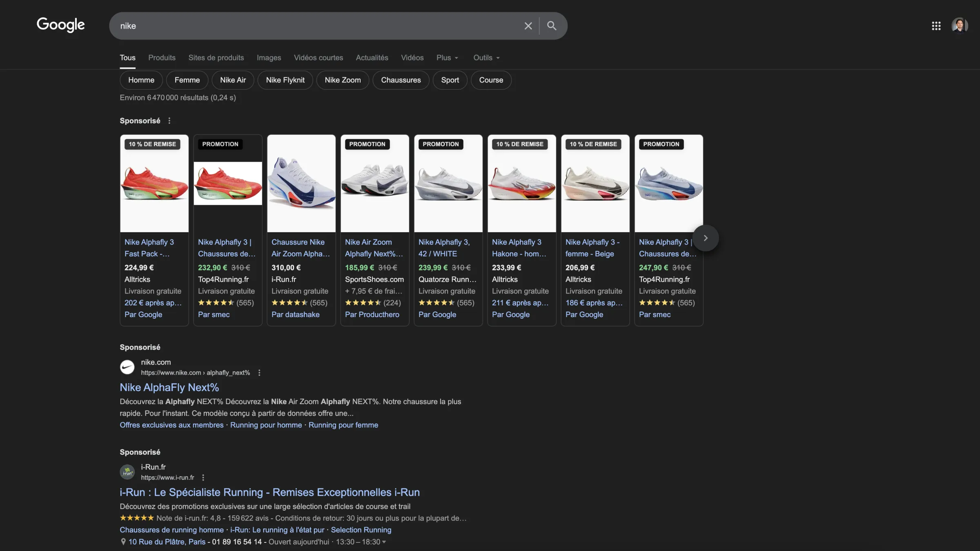The image size is (980, 551).
Task: Open three-dot options next to i-run.fr URL
Action: [x=203, y=478]
